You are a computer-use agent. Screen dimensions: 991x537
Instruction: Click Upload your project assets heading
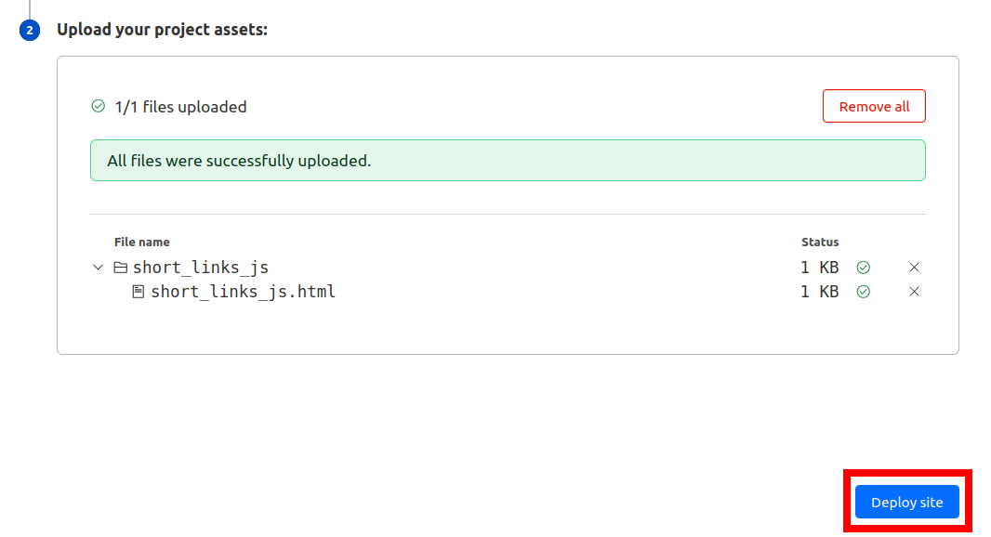(x=162, y=30)
